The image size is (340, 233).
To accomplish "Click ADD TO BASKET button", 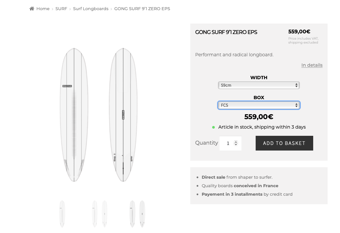I will pos(284,143).
